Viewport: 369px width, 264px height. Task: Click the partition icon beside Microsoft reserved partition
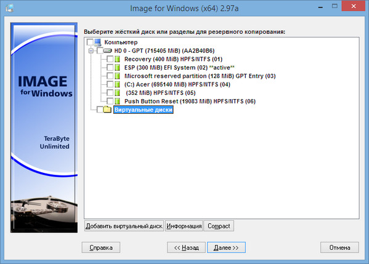[118, 76]
